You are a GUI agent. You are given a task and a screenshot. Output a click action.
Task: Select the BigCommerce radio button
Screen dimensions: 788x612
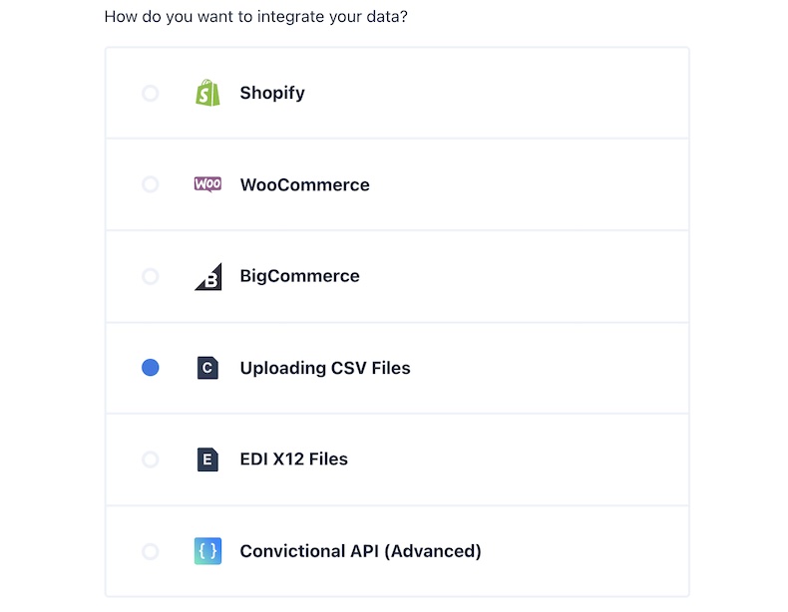click(150, 276)
